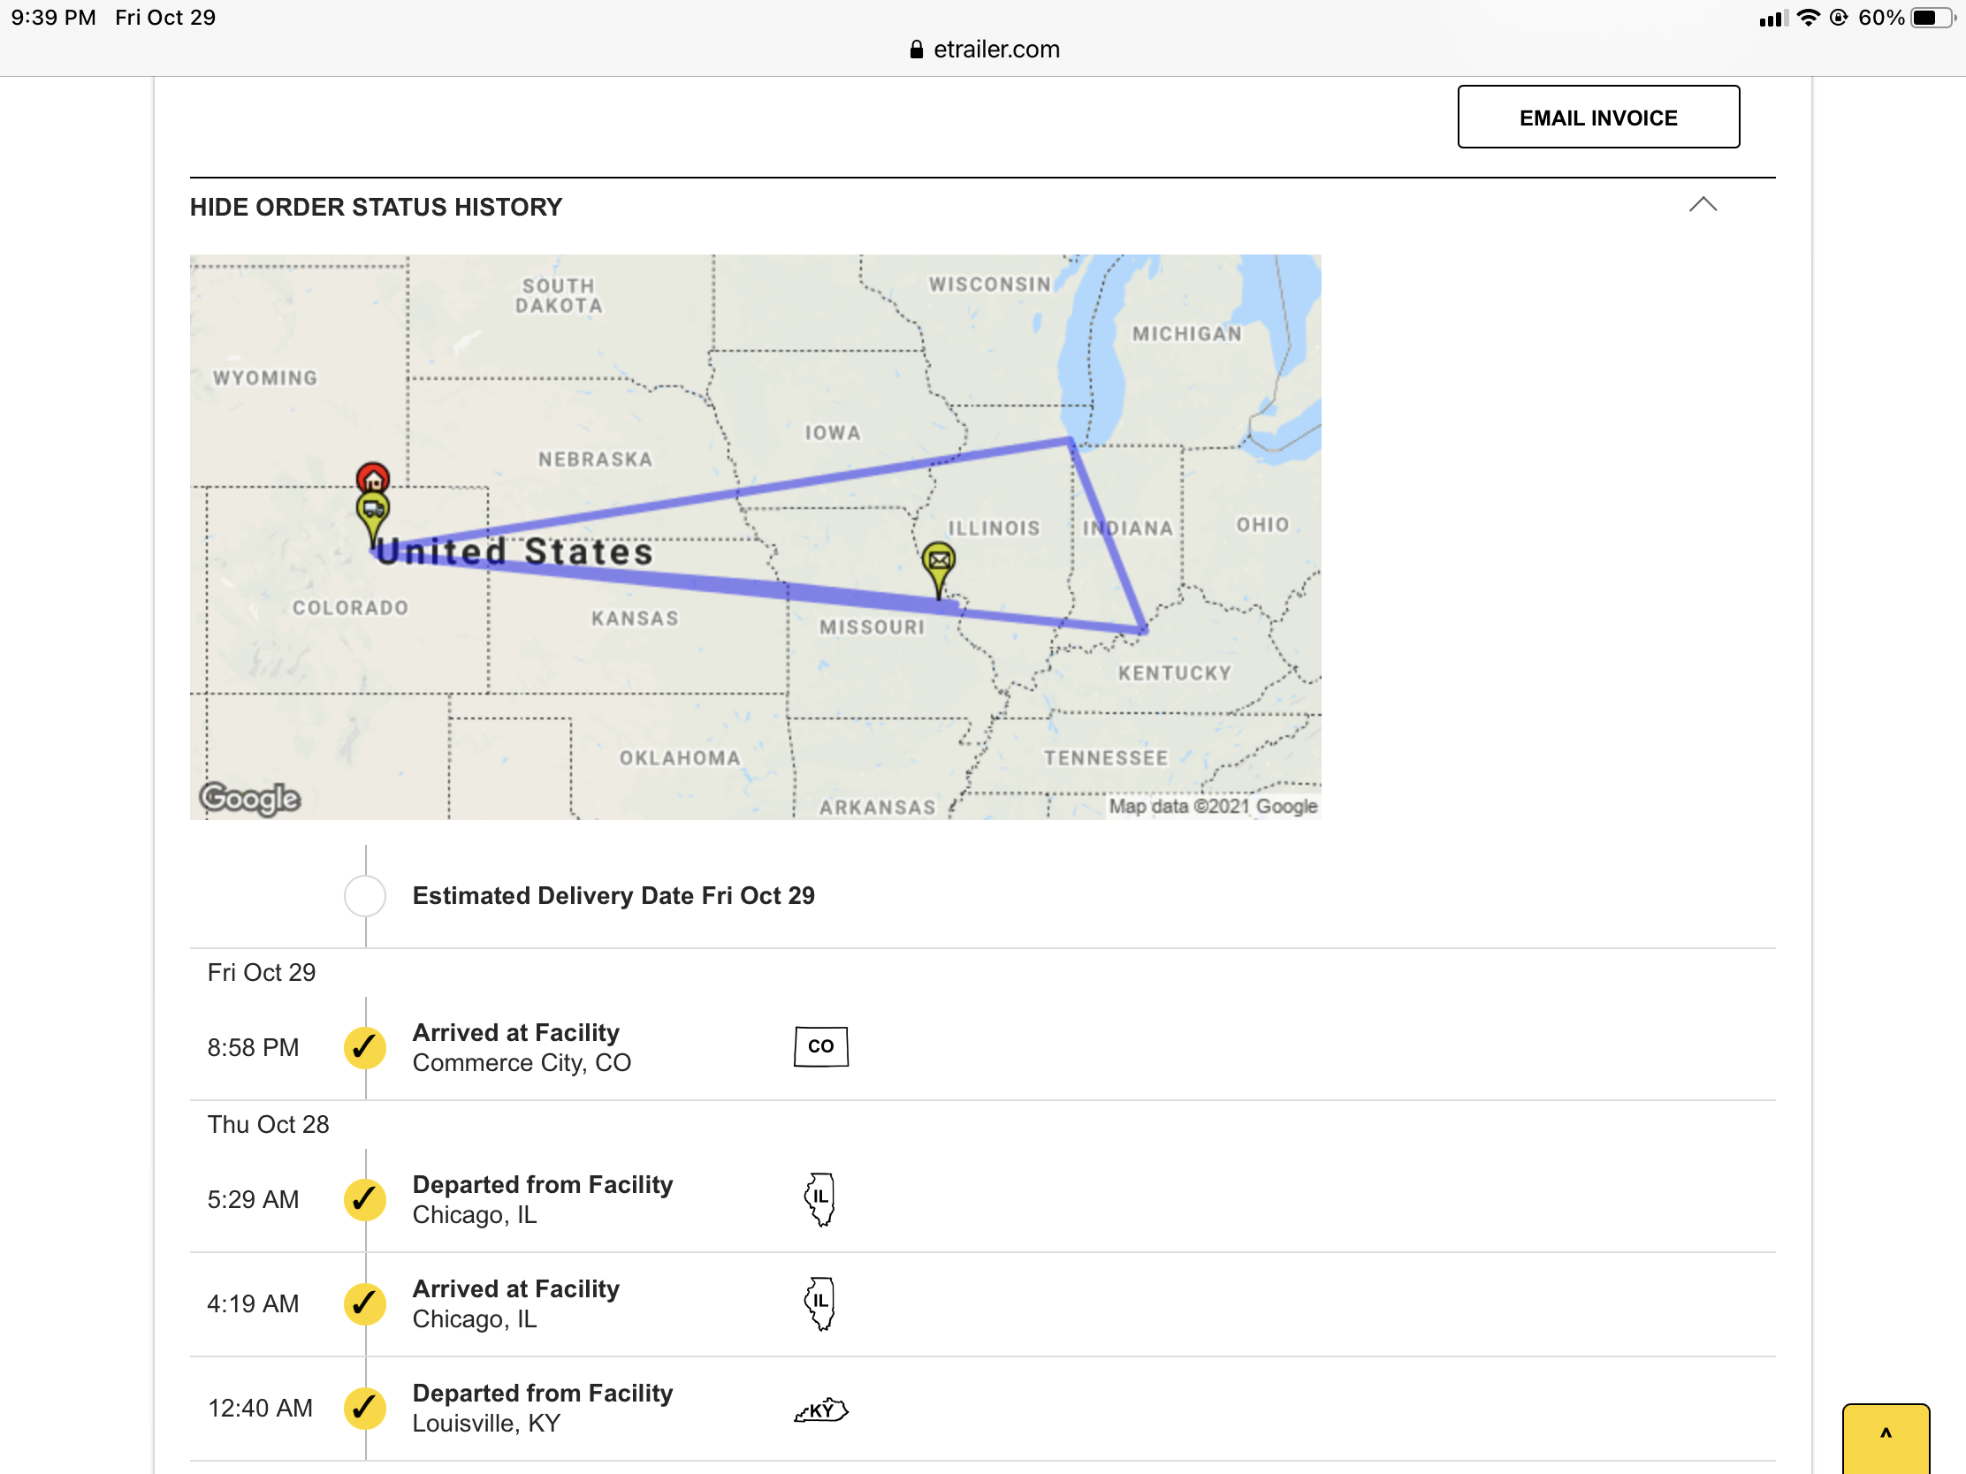Viewport: 1966px width, 1474px height.
Task: Click the Google logo on the map
Action: click(x=250, y=798)
